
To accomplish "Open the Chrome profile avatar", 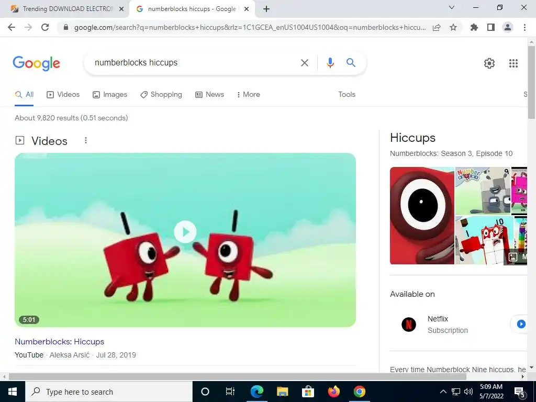I will point(508,27).
